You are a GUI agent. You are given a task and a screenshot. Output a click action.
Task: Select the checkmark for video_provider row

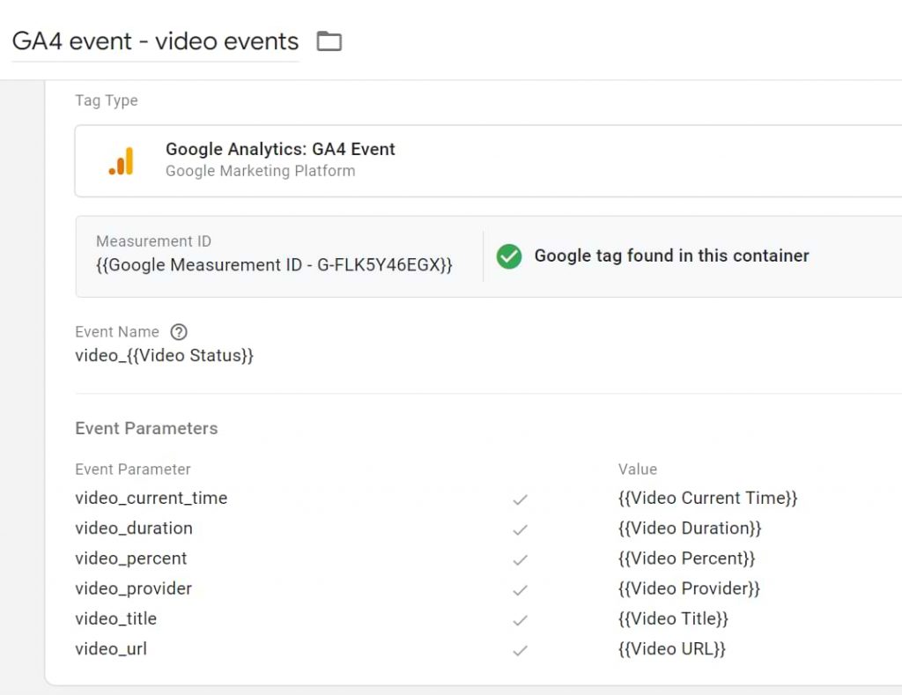[x=520, y=588]
